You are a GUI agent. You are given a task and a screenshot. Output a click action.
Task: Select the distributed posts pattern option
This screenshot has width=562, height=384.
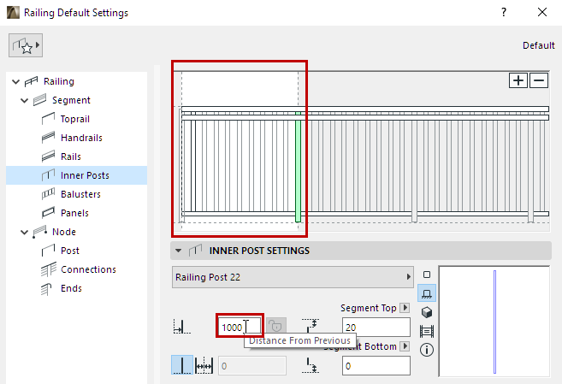204,365
